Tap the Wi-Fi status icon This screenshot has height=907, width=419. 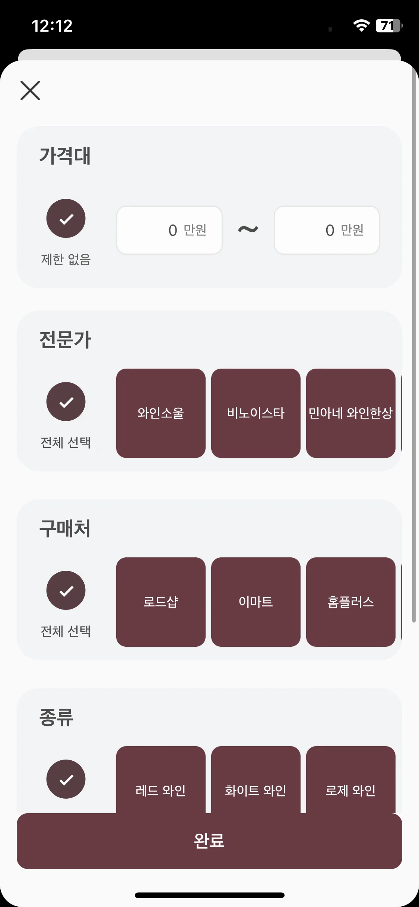361,26
